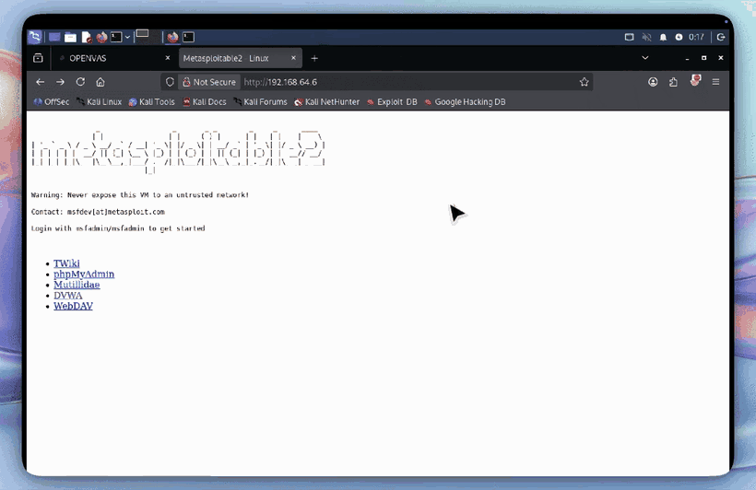Open the OffSec bookmark
This screenshot has height=490, width=756.
tap(51, 101)
